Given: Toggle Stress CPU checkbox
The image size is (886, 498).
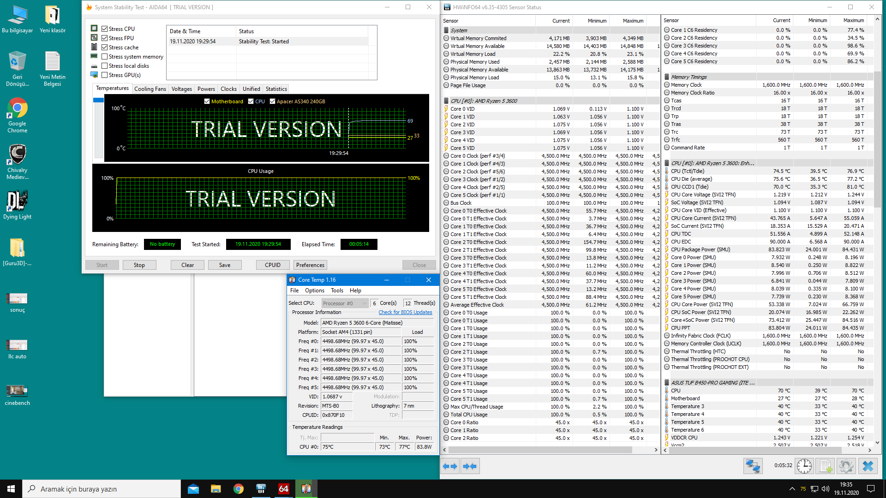Looking at the screenshot, I should pyautogui.click(x=105, y=29).
